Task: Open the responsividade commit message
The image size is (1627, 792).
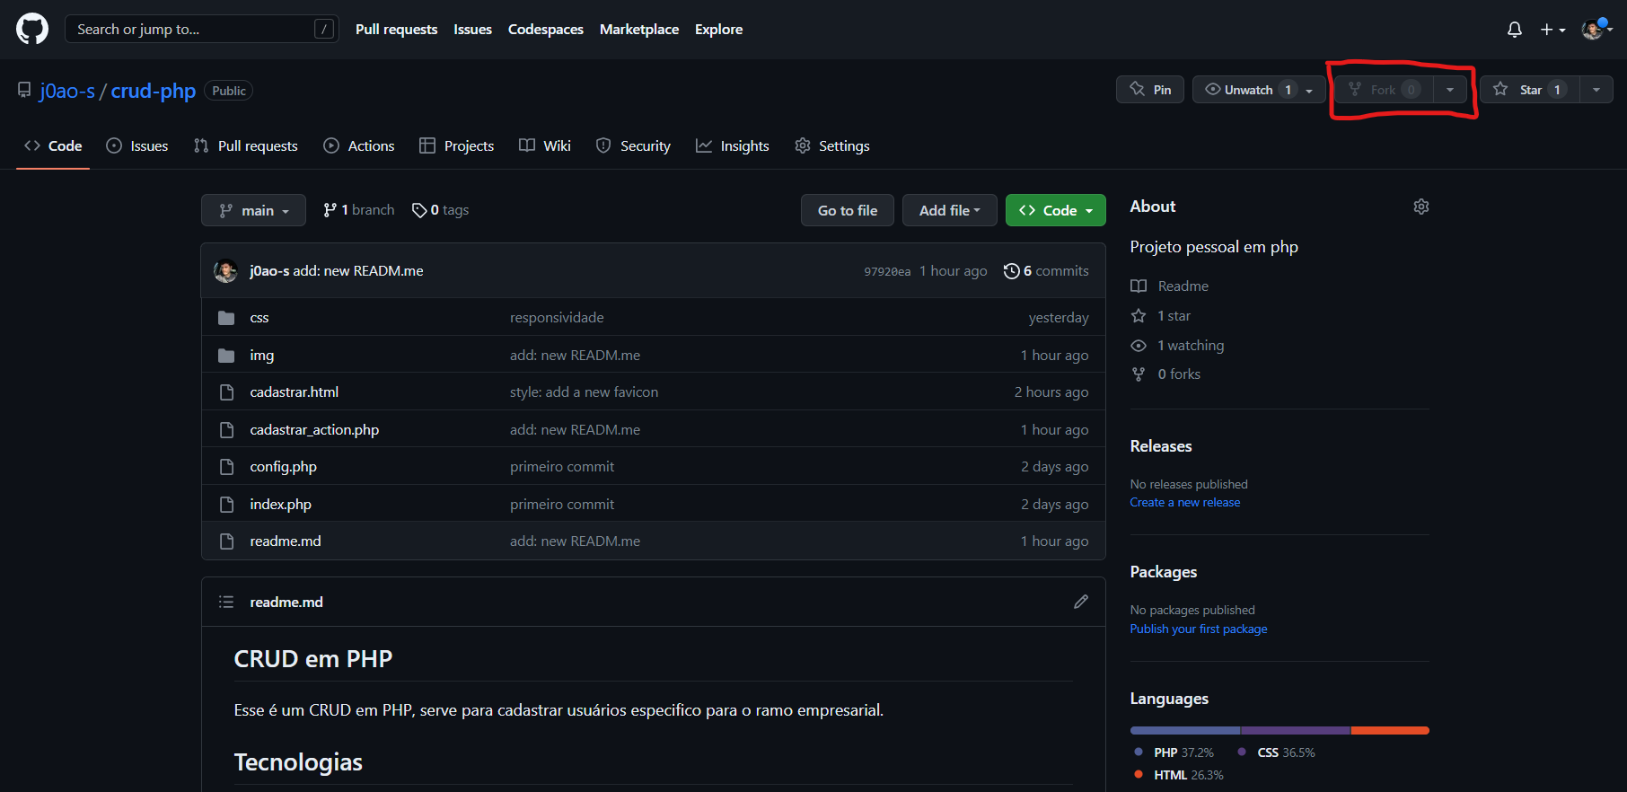Action: pyautogui.click(x=557, y=318)
